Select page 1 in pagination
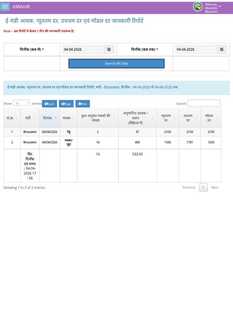Image resolution: width=233 pixels, height=314 pixels. click(203, 187)
